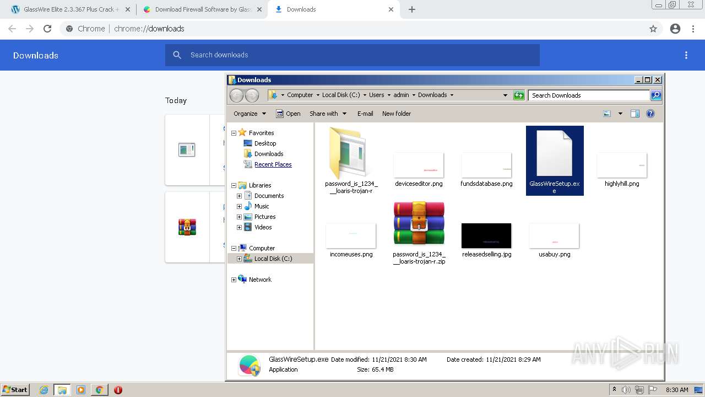Select the password_is_1234 loaris-trojan-r folder
This screenshot has width=705, height=397.
point(351,160)
